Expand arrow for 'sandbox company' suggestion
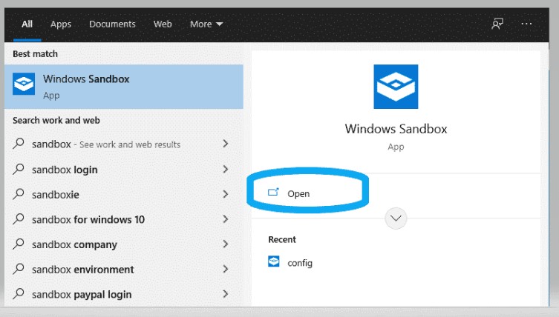Screen dimensions: 559x317 tap(226, 244)
